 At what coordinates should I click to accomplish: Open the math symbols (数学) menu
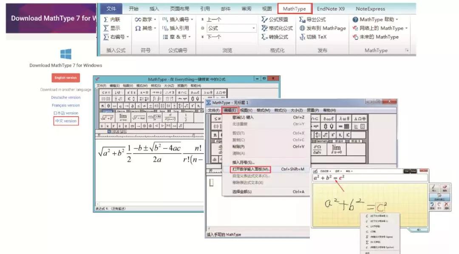(145, 20)
